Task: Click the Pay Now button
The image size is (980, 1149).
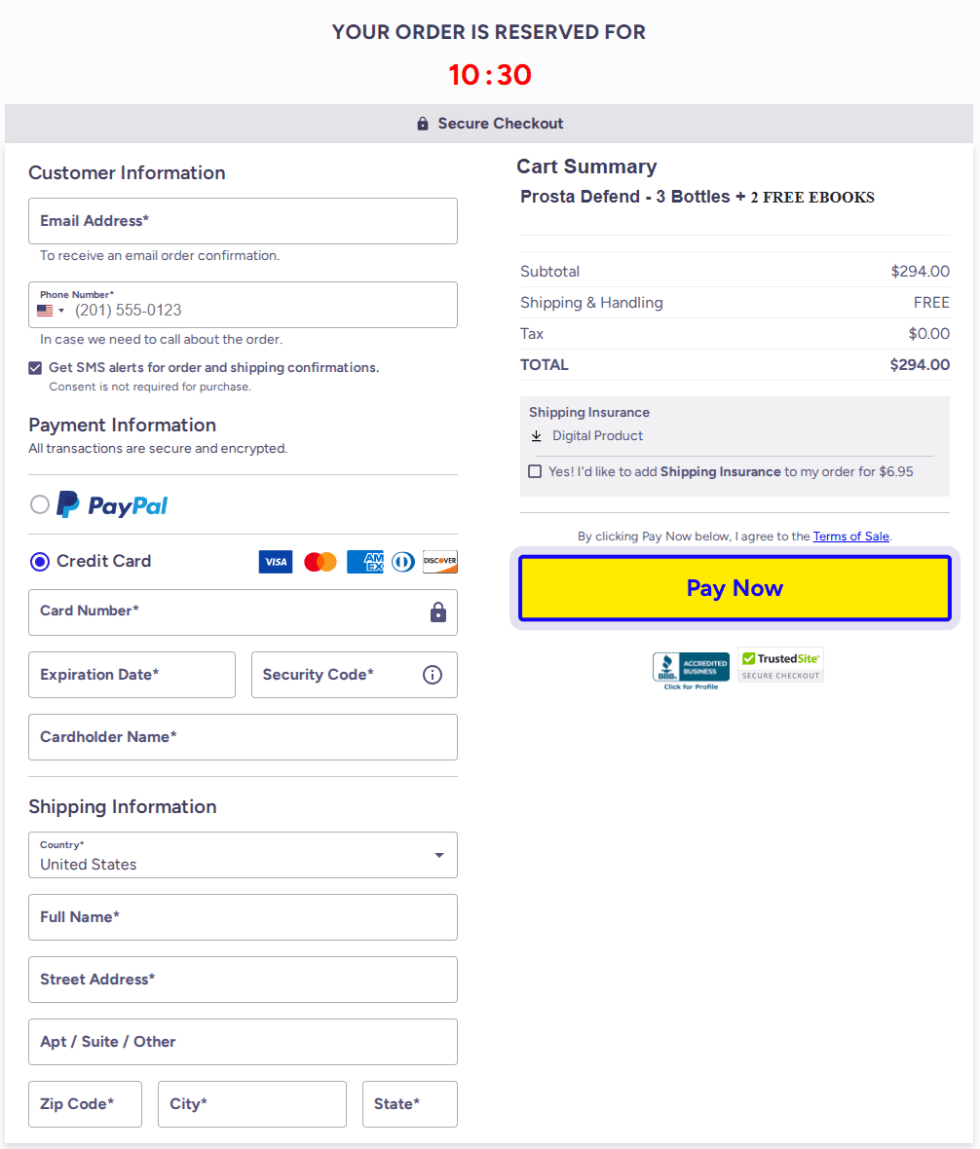Action: 735,587
